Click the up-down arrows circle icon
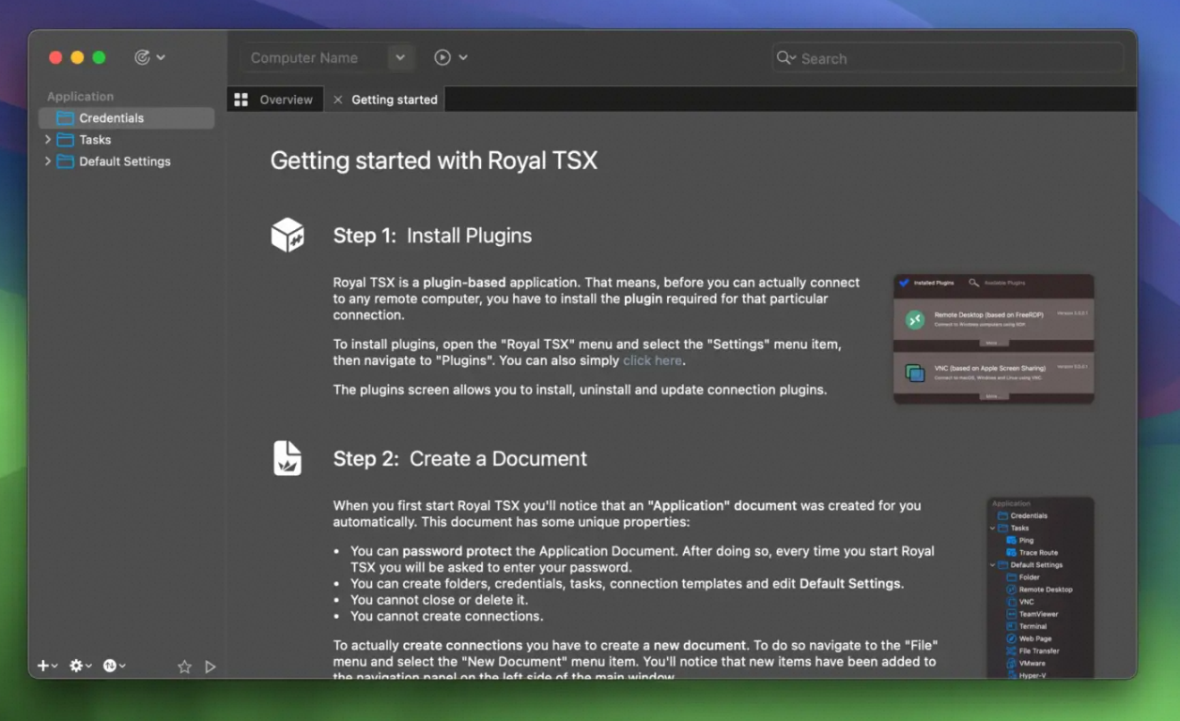The height and width of the screenshot is (721, 1180). tap(110, 666)
